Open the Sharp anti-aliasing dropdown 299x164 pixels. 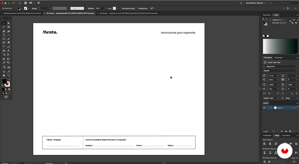296,98
